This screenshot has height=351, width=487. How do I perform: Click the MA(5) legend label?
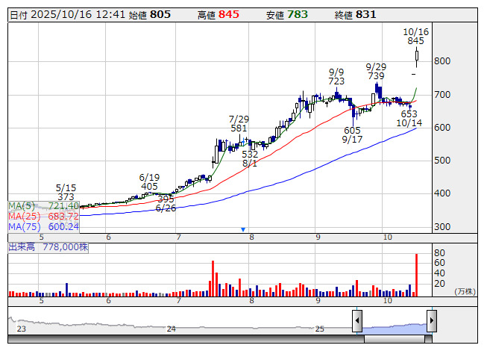22,206
